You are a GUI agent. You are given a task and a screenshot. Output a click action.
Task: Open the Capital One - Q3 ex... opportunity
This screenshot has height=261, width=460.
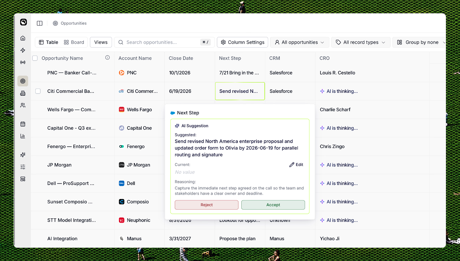pos(72,128)
